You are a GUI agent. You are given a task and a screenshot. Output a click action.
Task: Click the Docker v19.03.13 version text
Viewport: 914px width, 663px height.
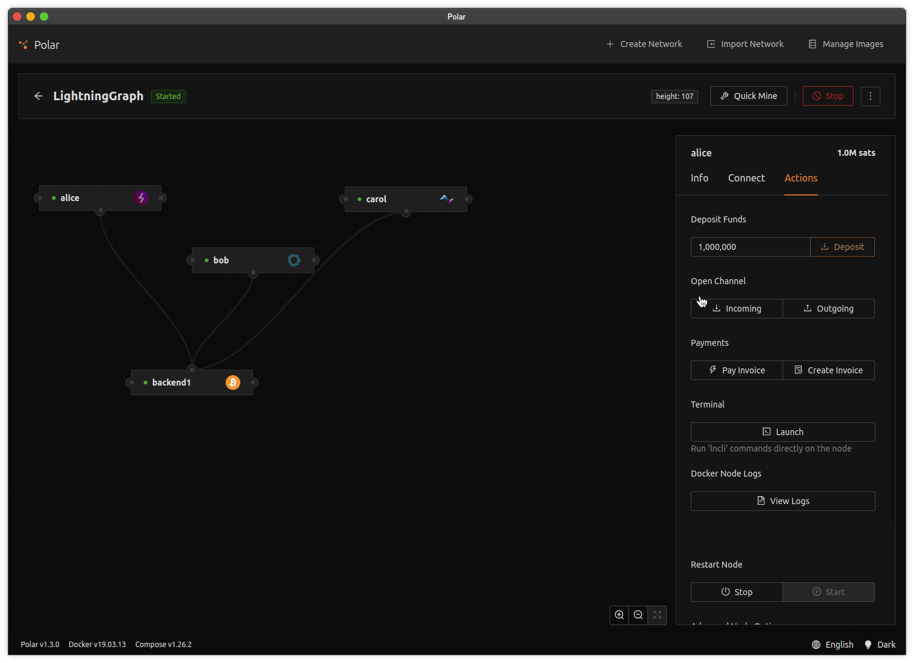97,645
